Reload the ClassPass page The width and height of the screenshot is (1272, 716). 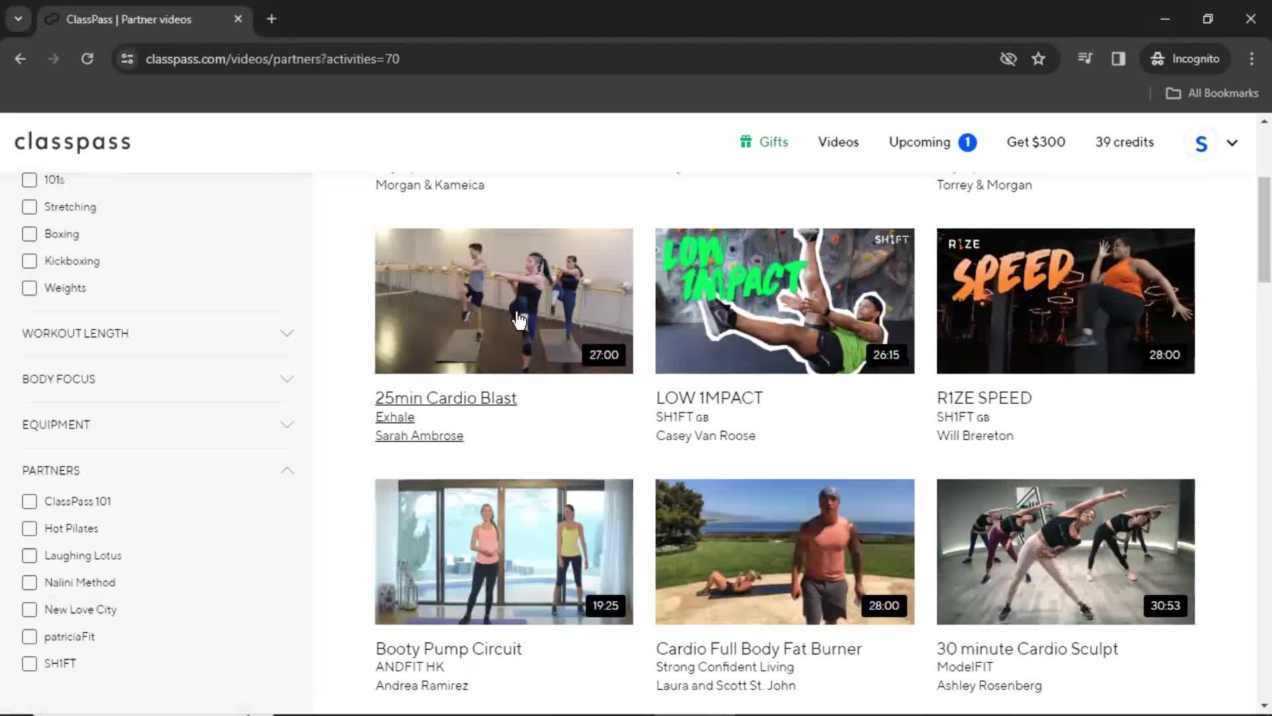[x=87, y=59]
